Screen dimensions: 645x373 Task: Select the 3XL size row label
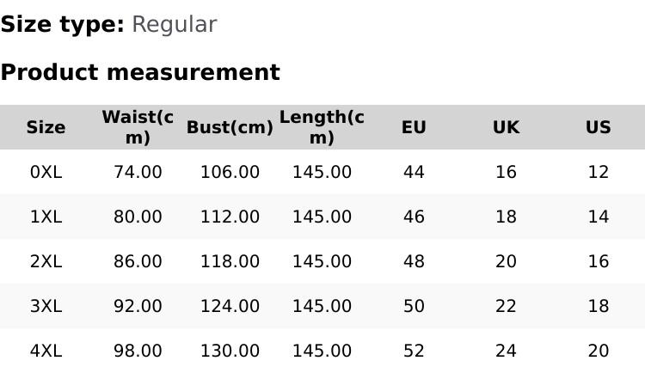click(x=46, y=306)
